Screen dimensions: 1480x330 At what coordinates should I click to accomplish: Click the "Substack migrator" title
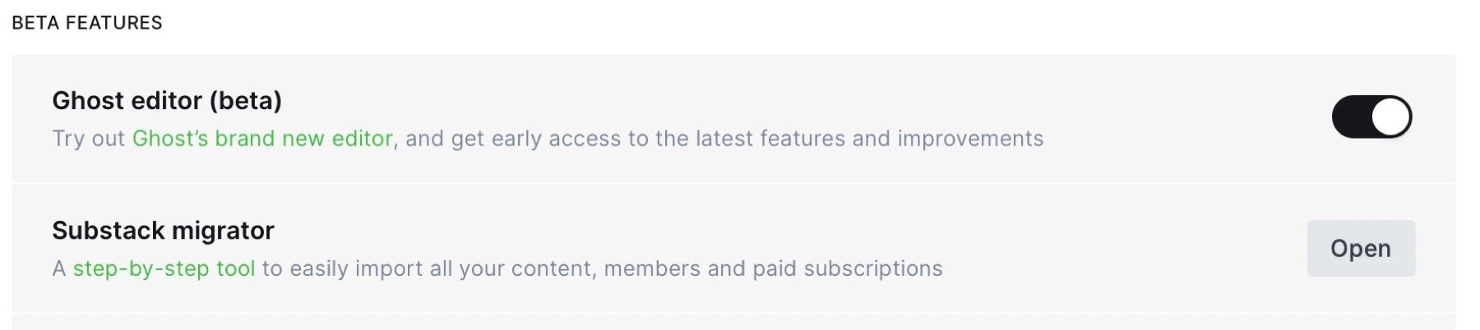click(163, 231)
